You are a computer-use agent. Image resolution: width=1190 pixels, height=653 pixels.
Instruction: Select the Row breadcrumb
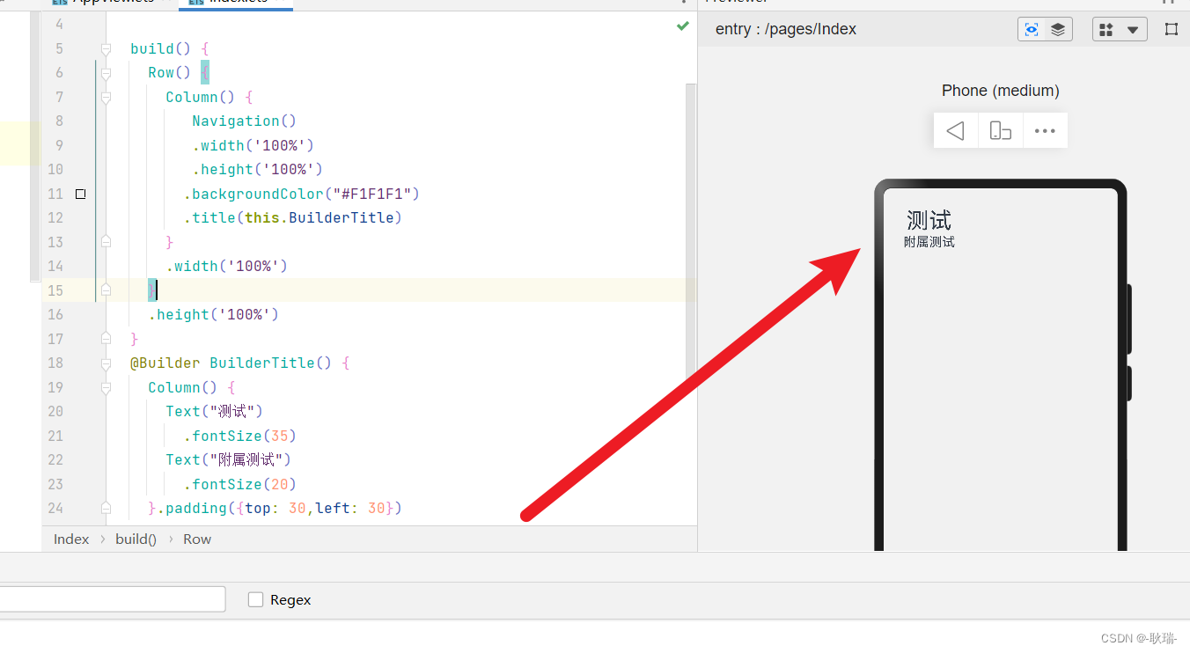click(197, 539)
